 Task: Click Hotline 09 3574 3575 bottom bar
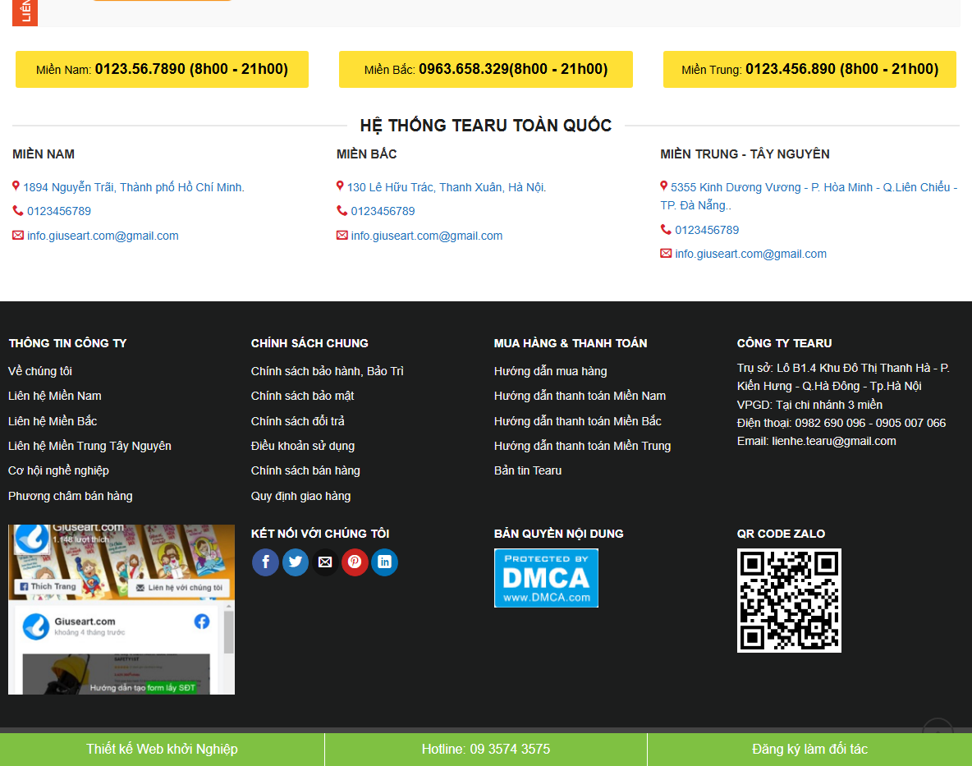pos(486,749)
